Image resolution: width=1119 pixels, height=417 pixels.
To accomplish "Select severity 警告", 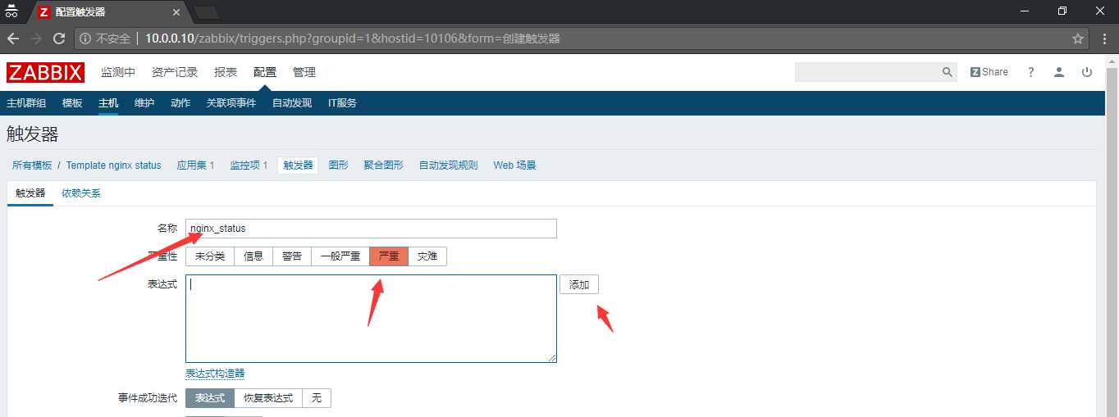I will click(x=292, y=256).
